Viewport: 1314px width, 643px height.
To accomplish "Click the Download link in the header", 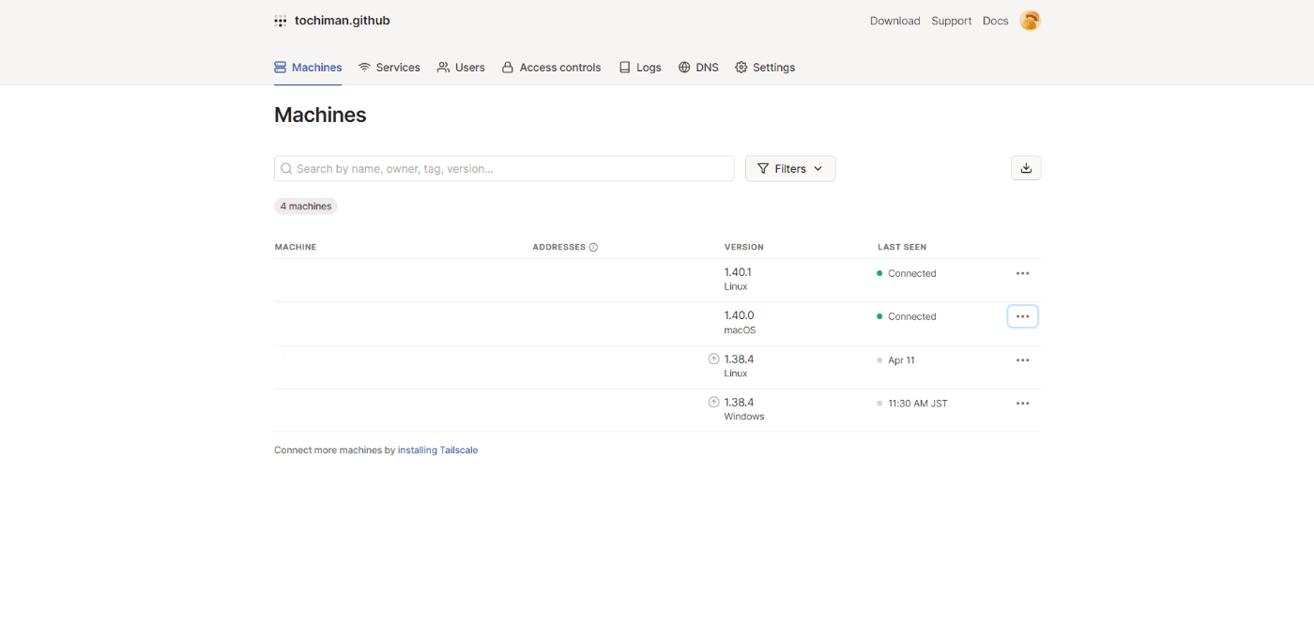I will 894,21.
